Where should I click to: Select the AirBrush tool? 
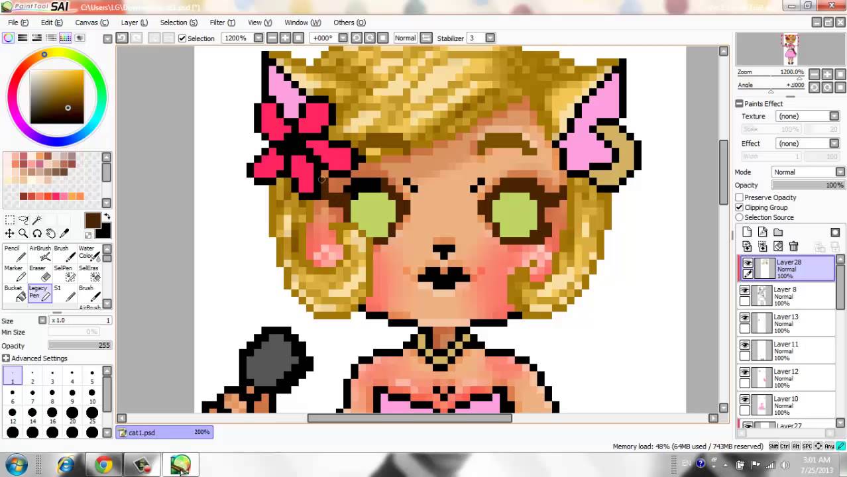tap(40, 253)
